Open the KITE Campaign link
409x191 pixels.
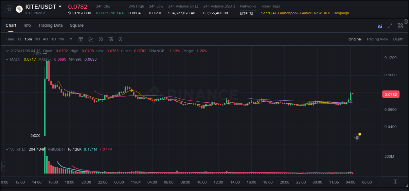point(336,13)
